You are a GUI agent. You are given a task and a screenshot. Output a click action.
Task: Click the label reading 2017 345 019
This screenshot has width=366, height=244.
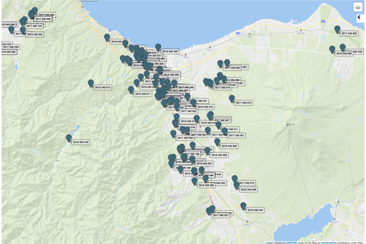(247, 183)
